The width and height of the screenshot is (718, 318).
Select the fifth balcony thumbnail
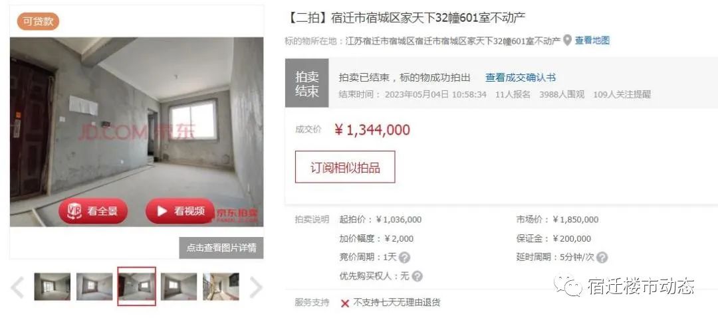tap(221, 287)
